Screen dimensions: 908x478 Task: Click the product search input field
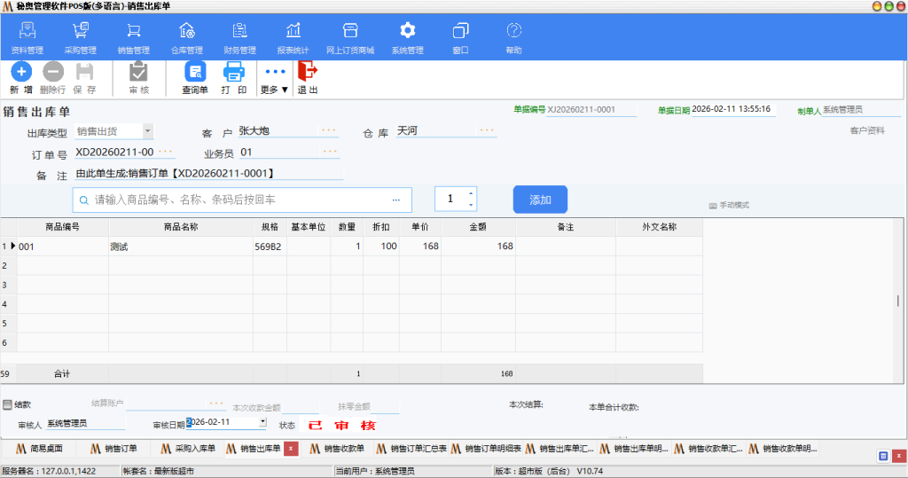[239, 200]
